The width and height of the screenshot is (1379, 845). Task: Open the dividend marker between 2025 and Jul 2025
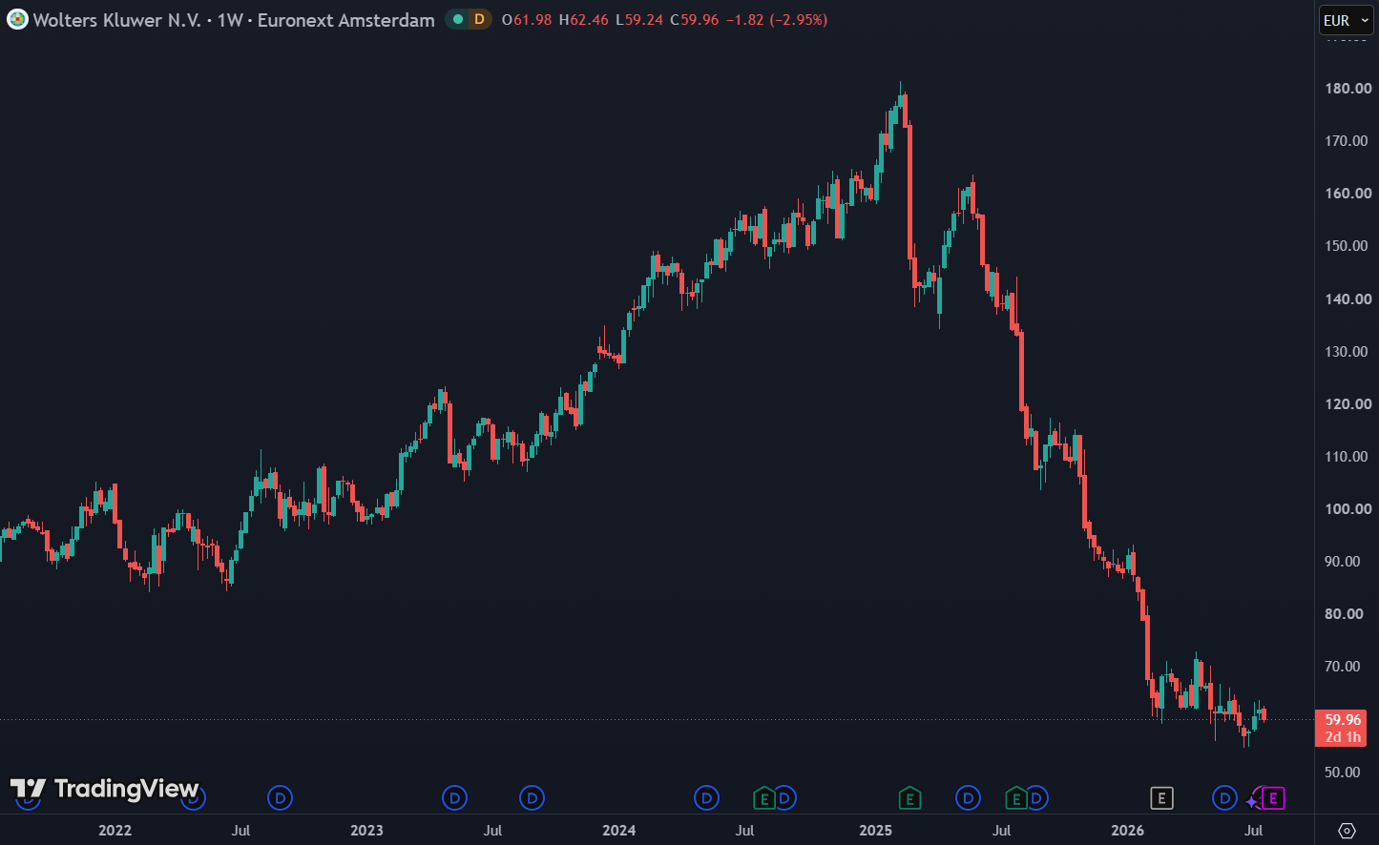(x=968, y=797)
